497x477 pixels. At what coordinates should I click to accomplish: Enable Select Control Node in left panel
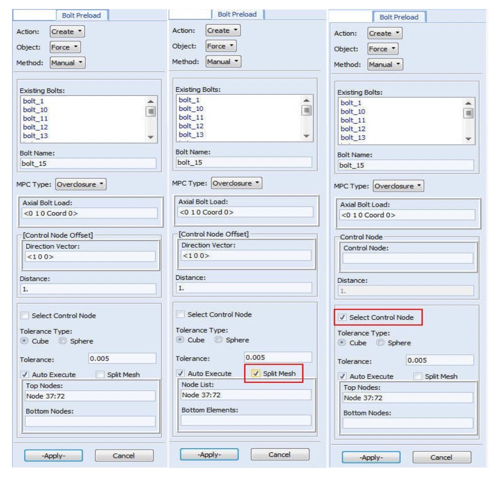(x=25, y=316)
